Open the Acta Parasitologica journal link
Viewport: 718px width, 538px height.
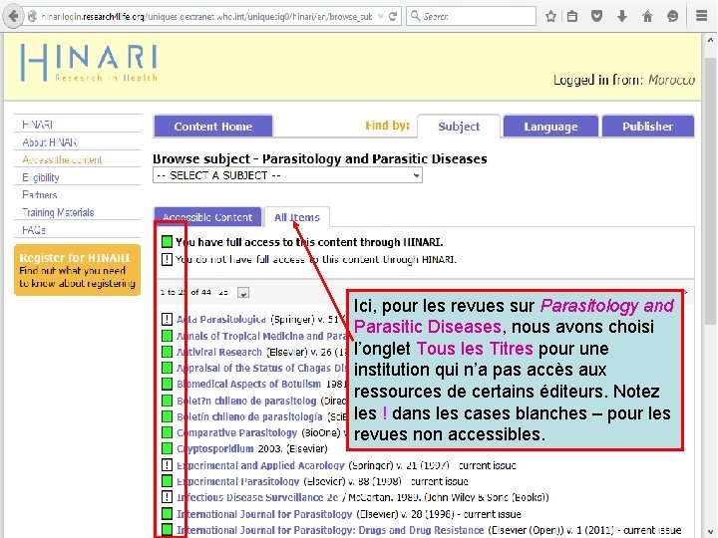pyautogui.click(x=221, y=320)
